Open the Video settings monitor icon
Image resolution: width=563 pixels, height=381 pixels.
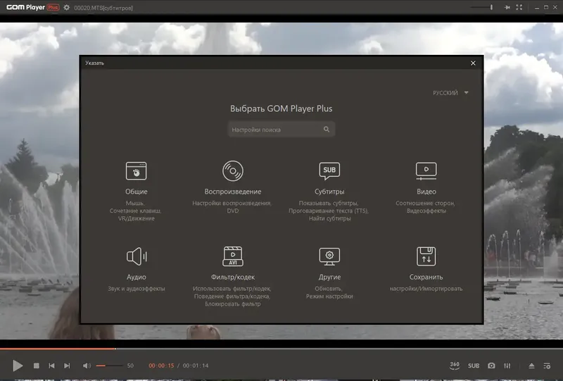(x=426, y=170)
